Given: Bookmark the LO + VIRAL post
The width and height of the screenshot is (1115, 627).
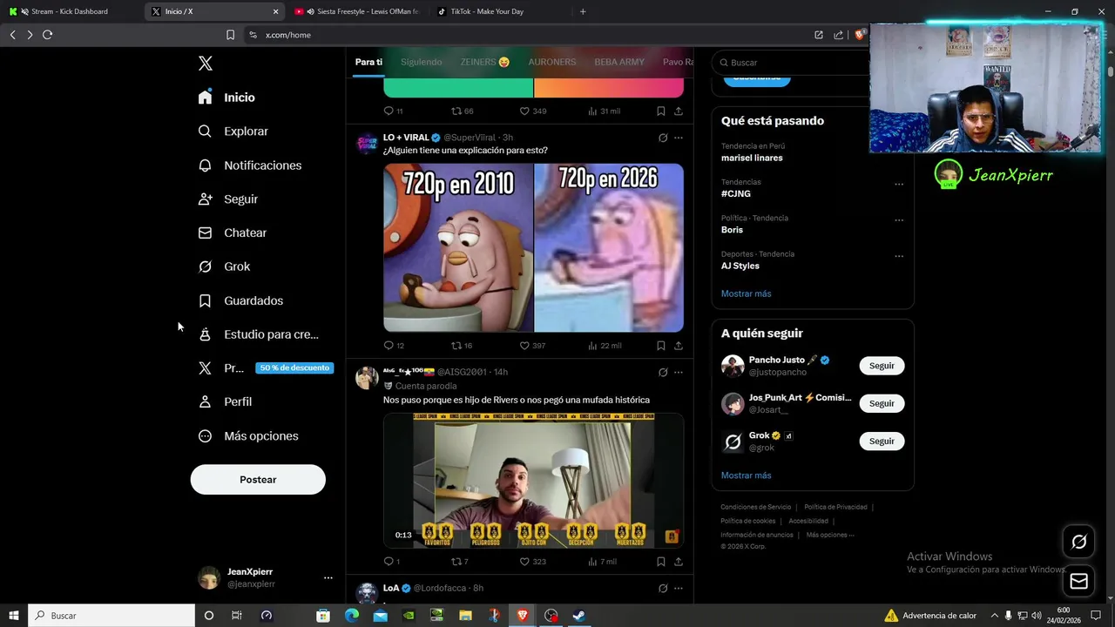Looking at the screenshot, I should 661,346.
